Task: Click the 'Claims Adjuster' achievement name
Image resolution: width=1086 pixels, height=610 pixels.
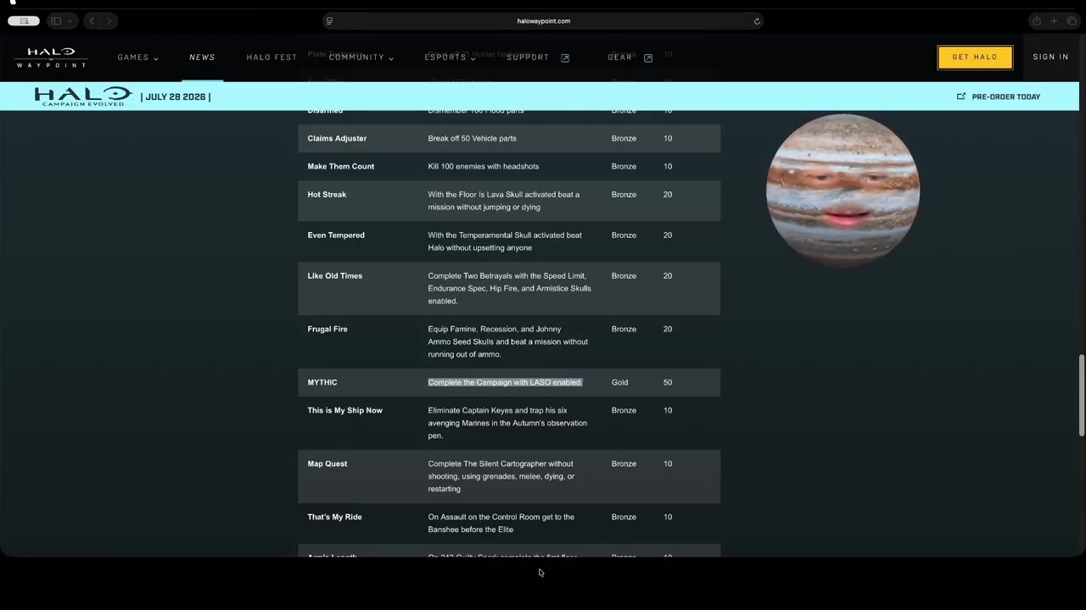Action: coord(337,139)
